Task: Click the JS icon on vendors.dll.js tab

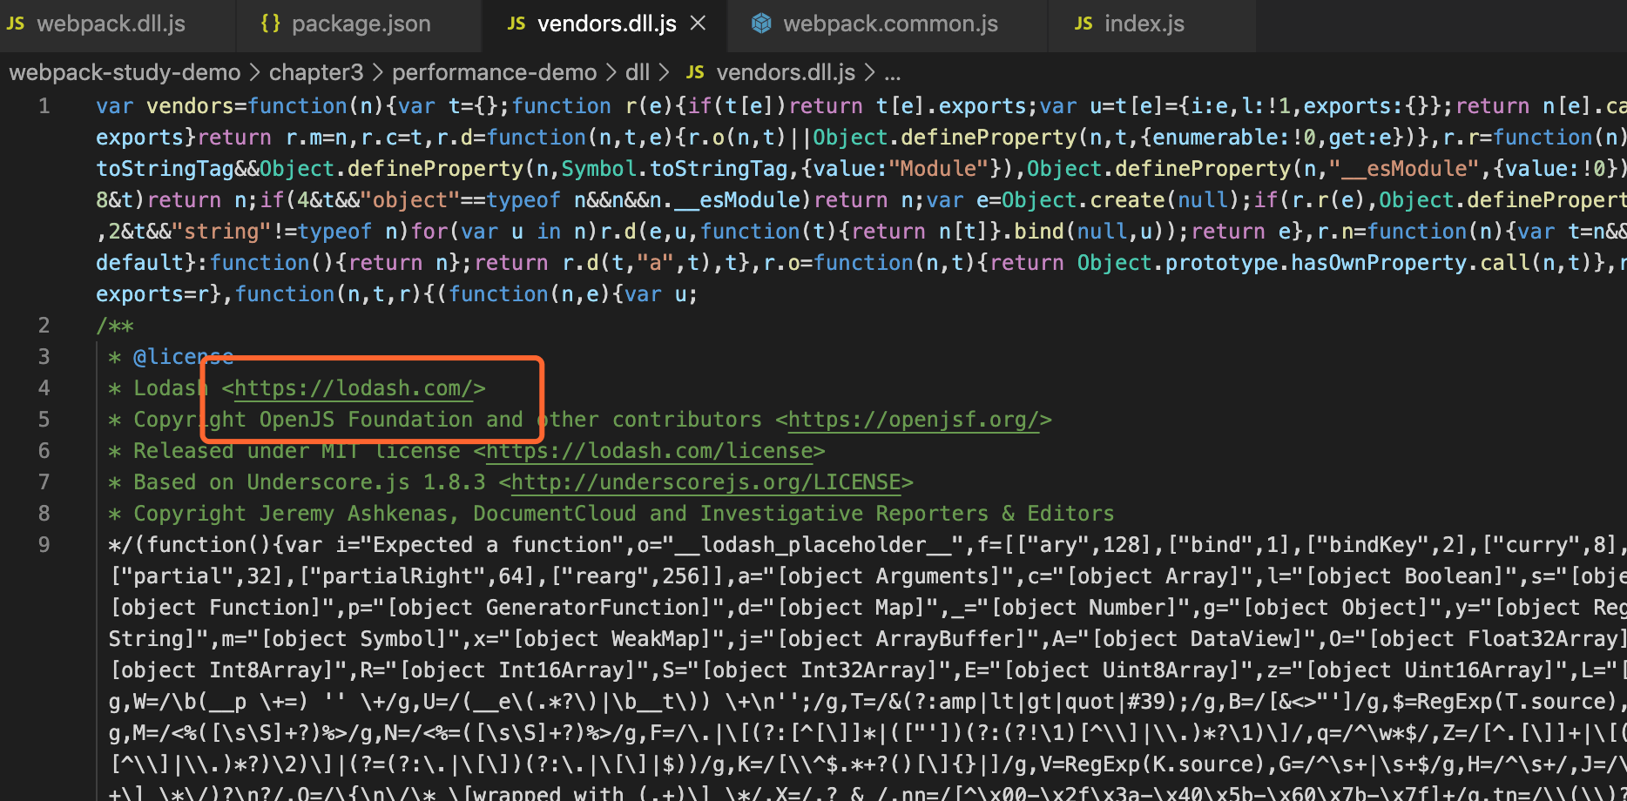Action: (516, 24)
